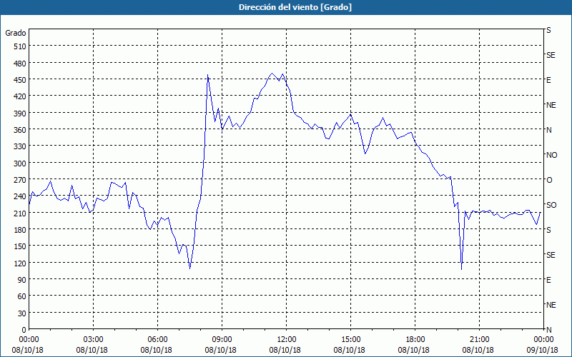The height and width of the screenshot is (357, 572).
Task: Click the chart title 'Dirección del viento [Grado]'
Action: pos(295,7)
